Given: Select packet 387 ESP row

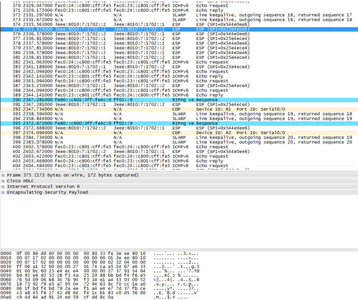Looking at the screenshot, I should click(x=179, y=85).
